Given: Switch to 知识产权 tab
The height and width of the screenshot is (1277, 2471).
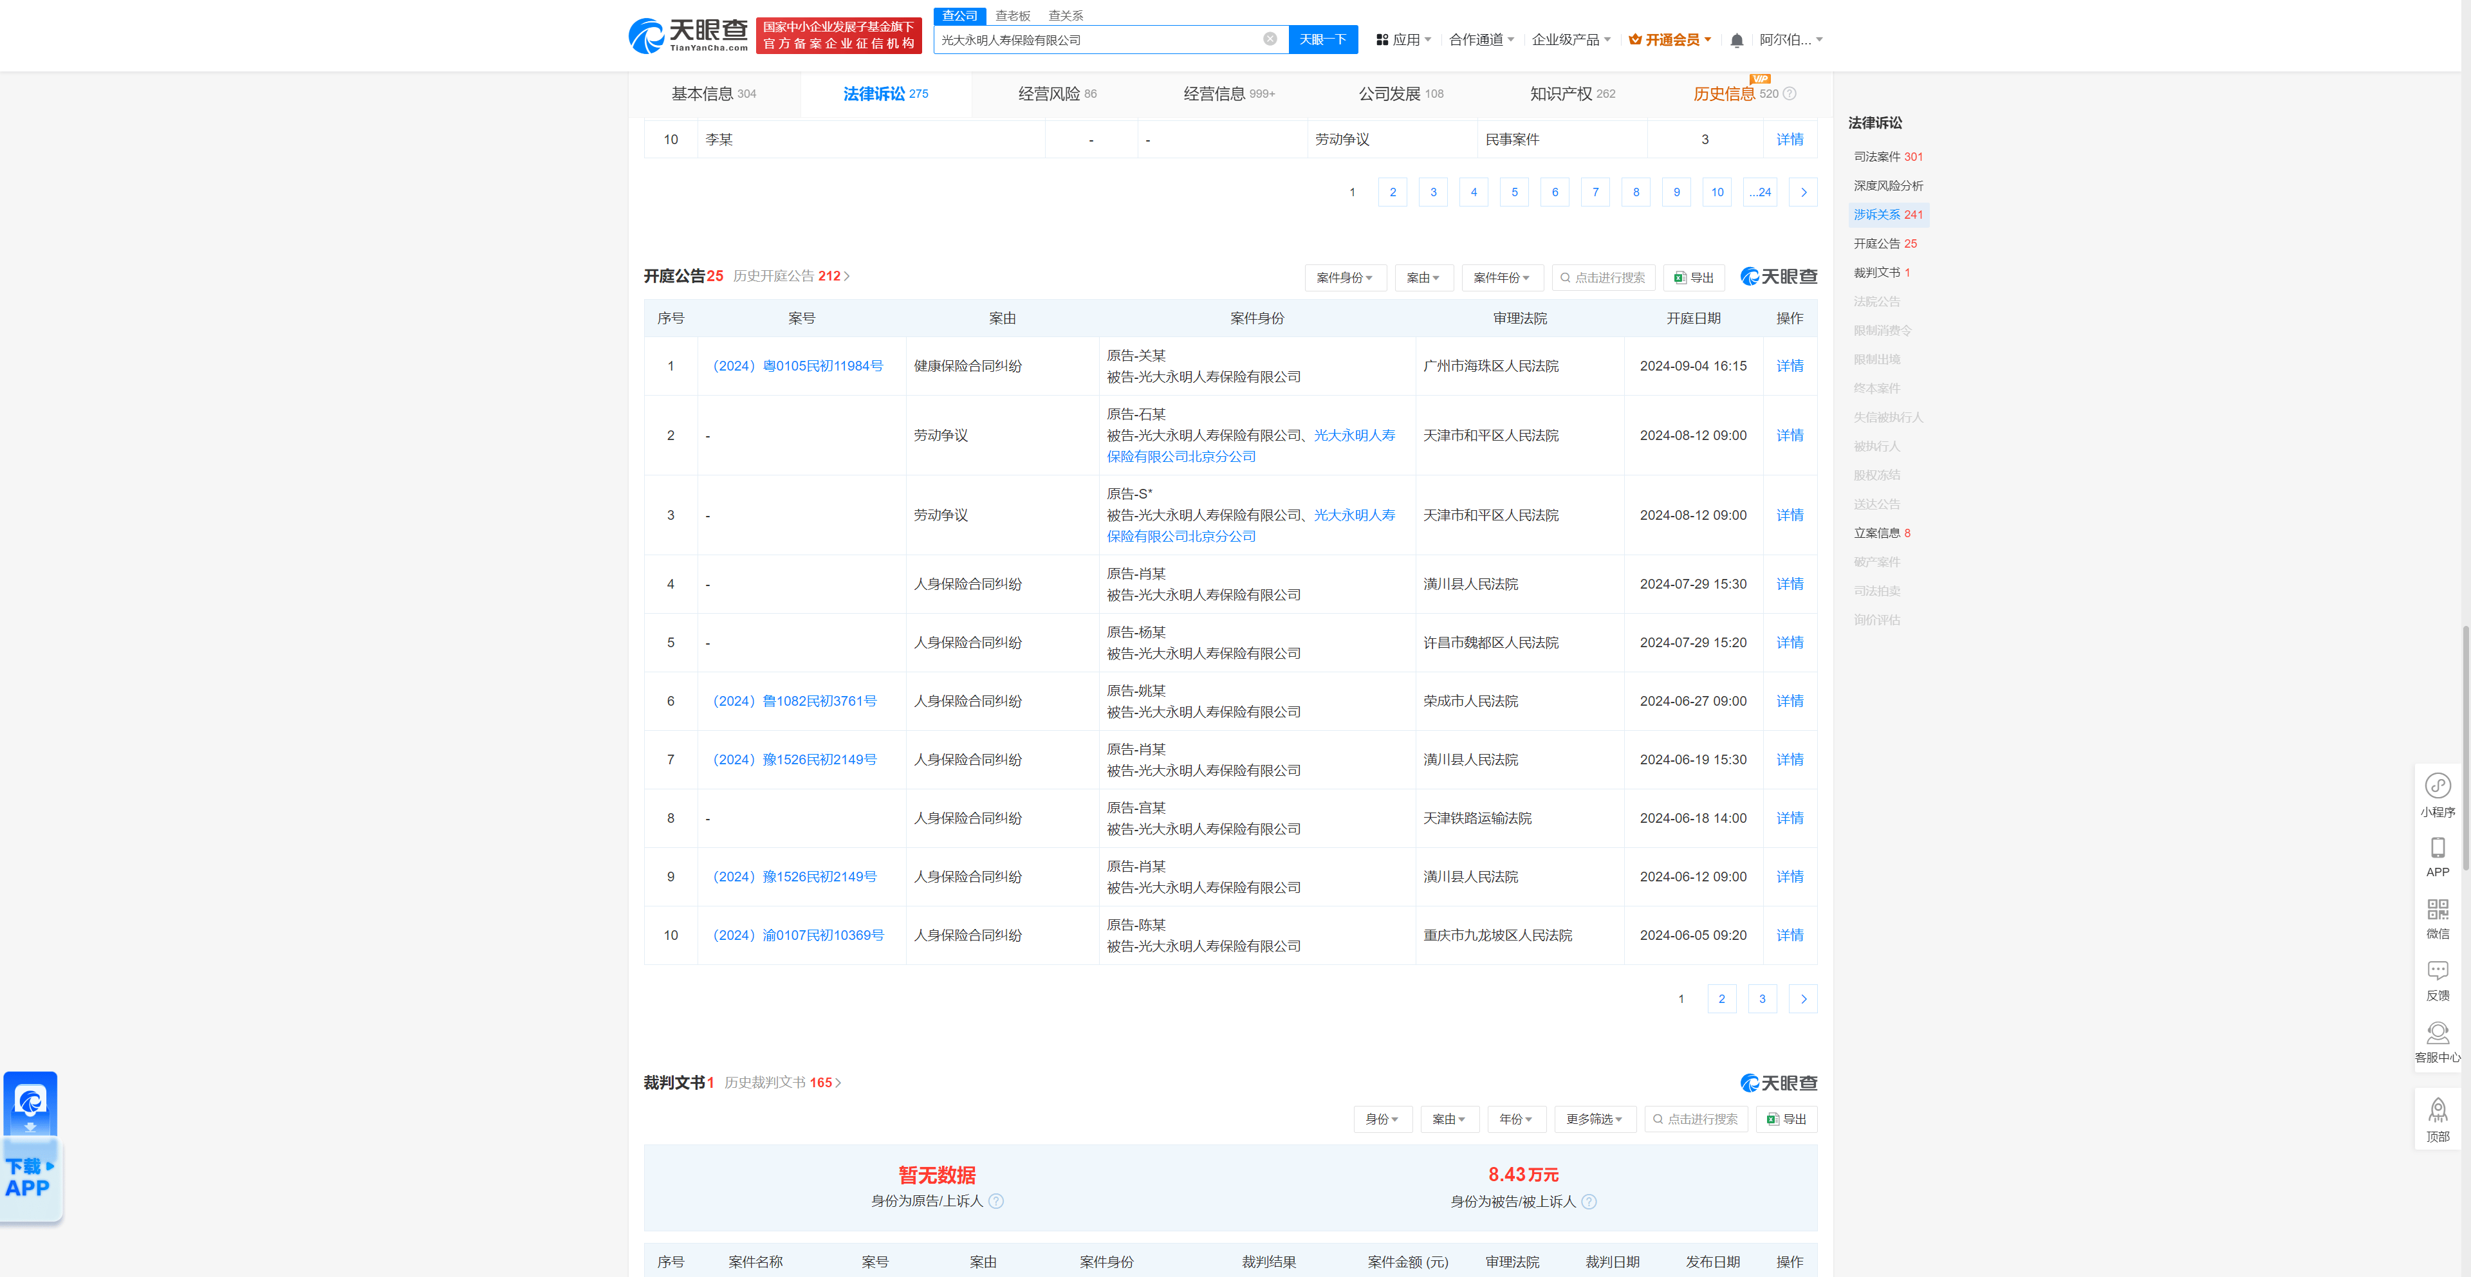Looking at the screenshot, I should coord(1572,94).
